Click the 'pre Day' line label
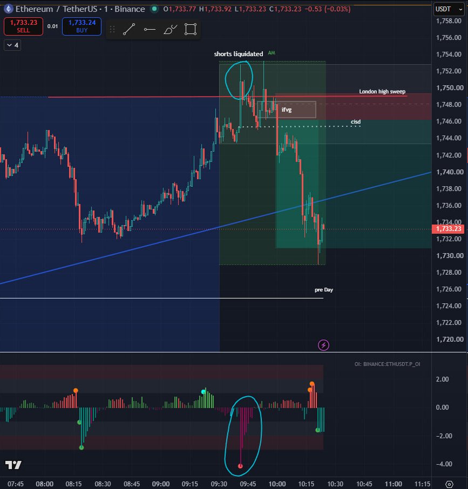 (324, 290)
